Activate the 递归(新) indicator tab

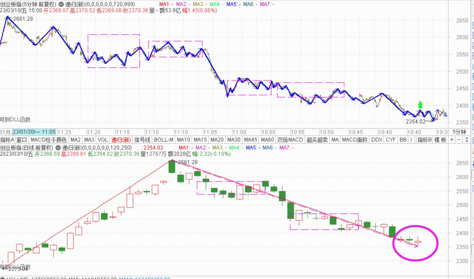121,140
